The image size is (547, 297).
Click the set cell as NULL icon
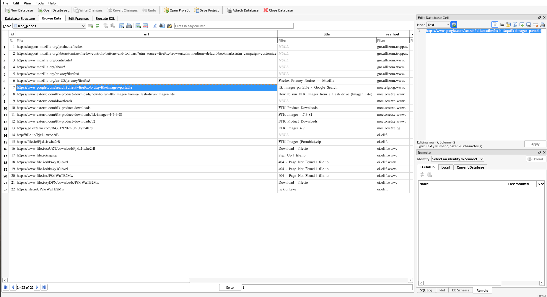click(535, 25)
